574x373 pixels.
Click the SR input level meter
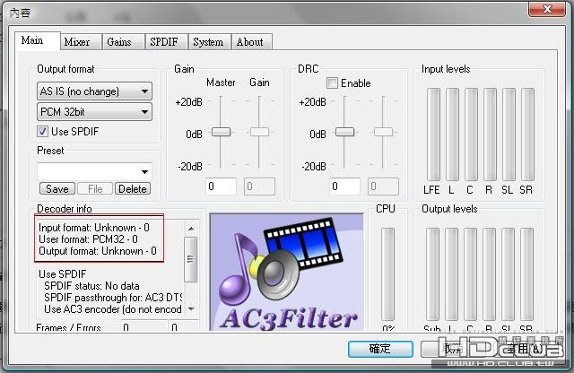click(x=527, y=134)
